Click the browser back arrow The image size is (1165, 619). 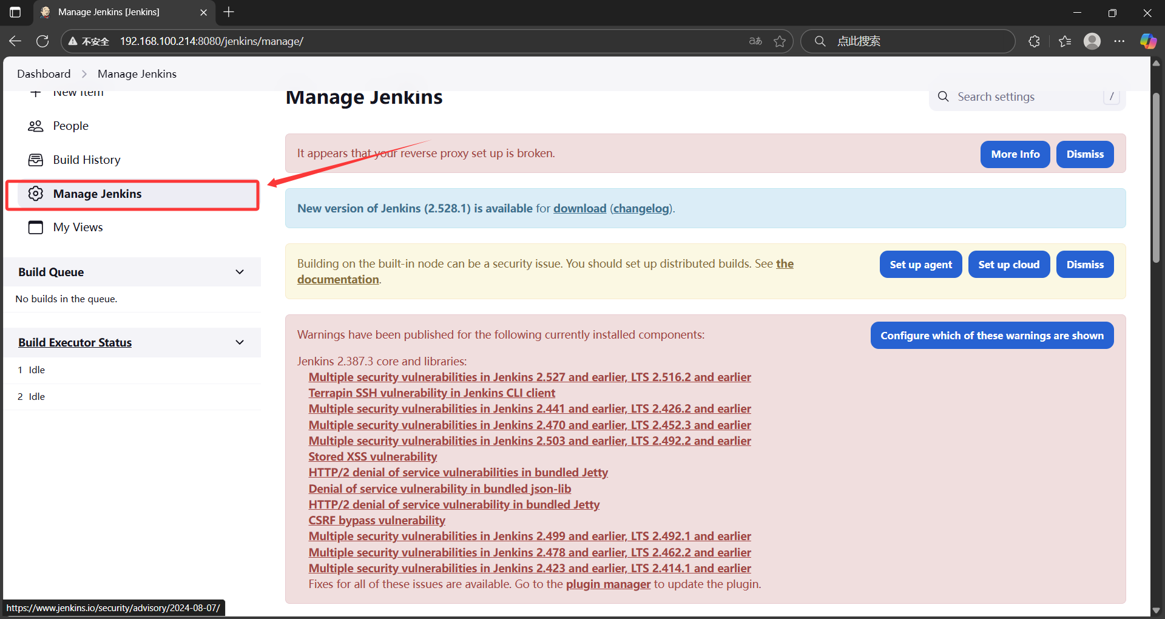(x=15, y=41)
